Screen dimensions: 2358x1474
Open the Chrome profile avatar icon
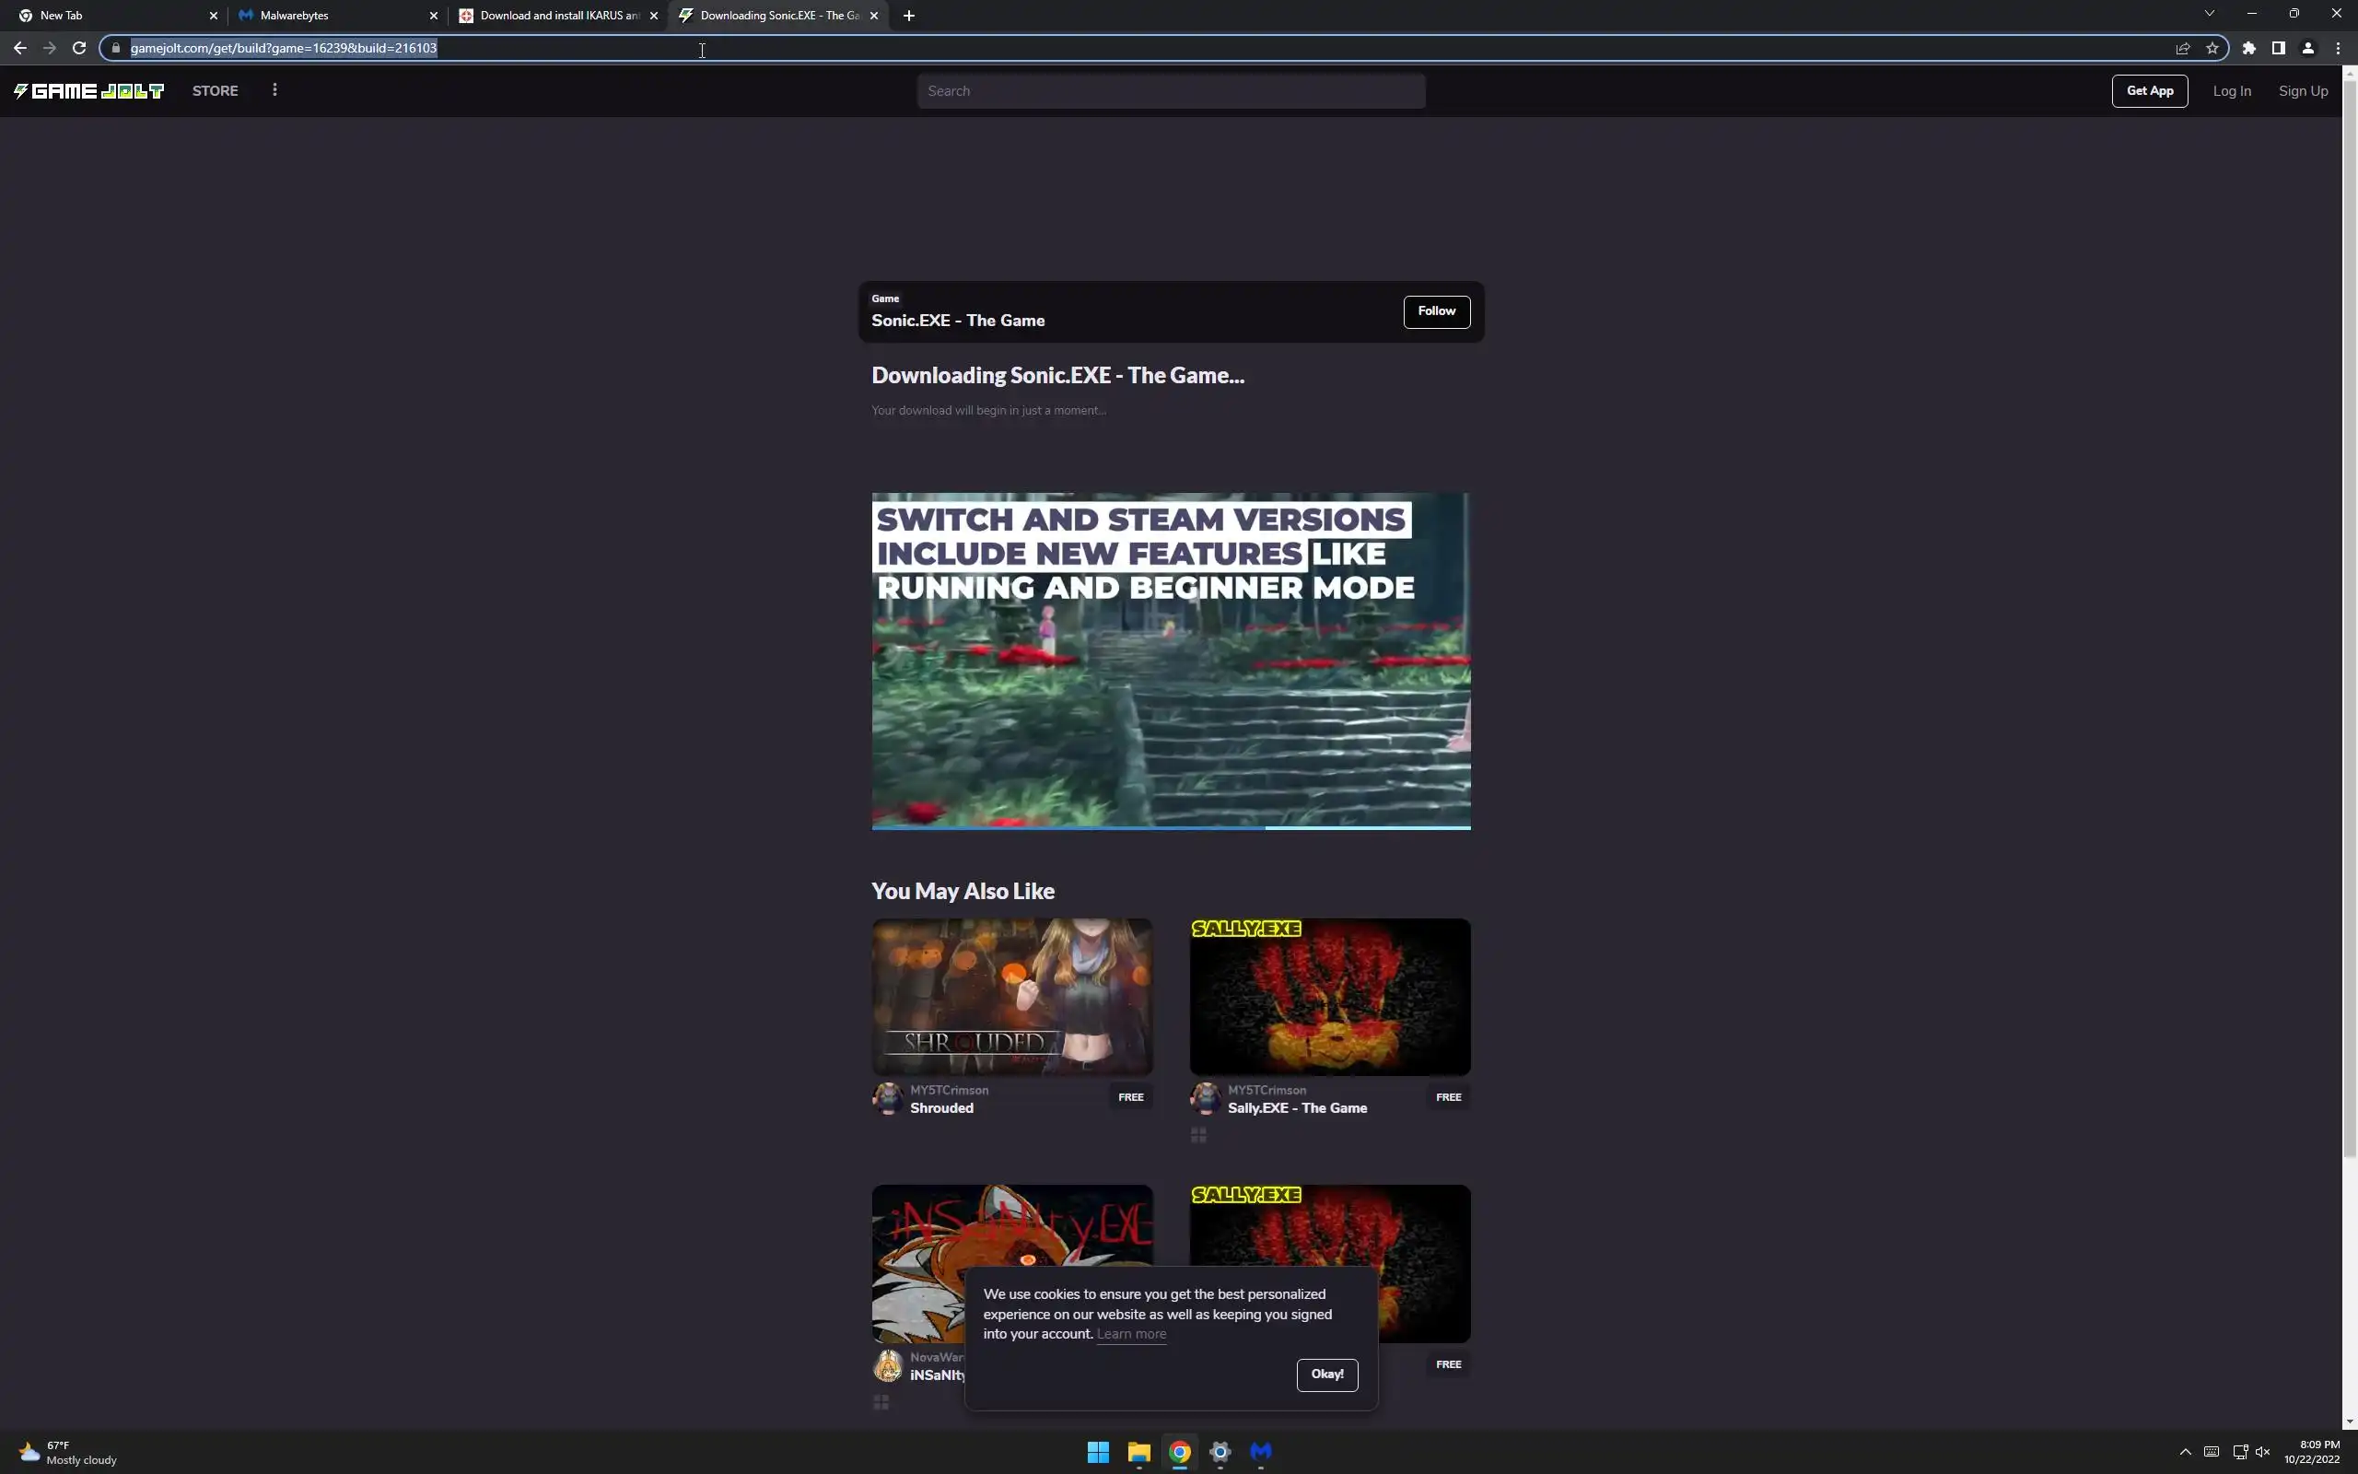[x=2307, y=48]
